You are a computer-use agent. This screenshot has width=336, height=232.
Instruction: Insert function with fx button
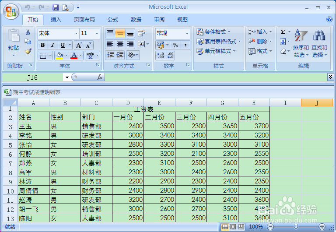point(99,77)
